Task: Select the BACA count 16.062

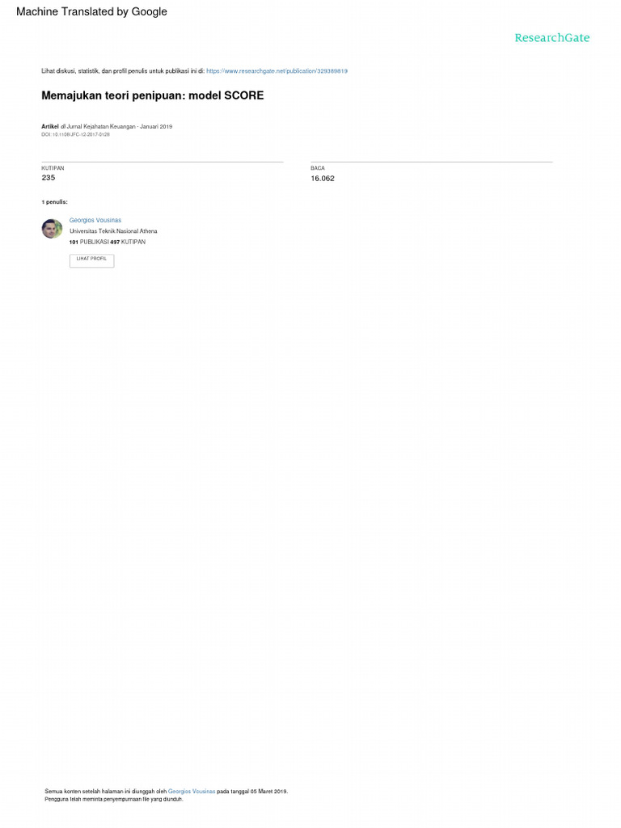Action: (x=323, y=179)
